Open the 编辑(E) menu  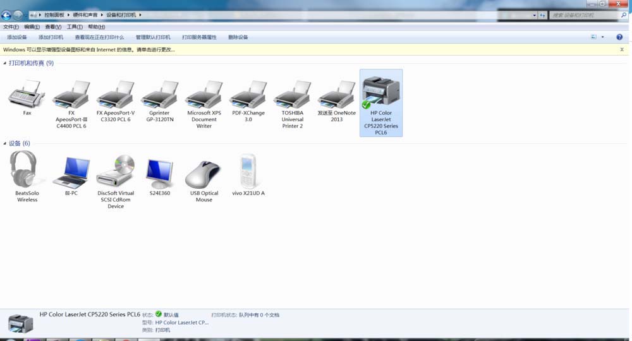32,27
